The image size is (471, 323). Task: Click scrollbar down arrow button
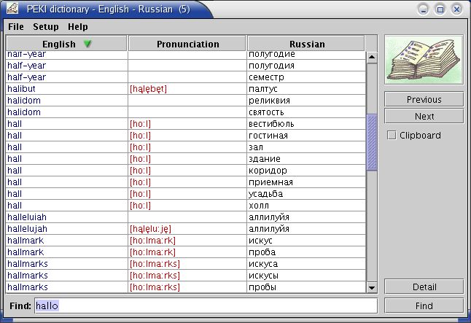pos(372,287)
